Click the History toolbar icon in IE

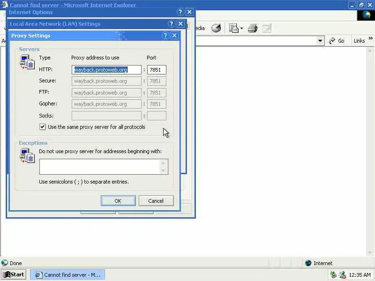point(216,28)
